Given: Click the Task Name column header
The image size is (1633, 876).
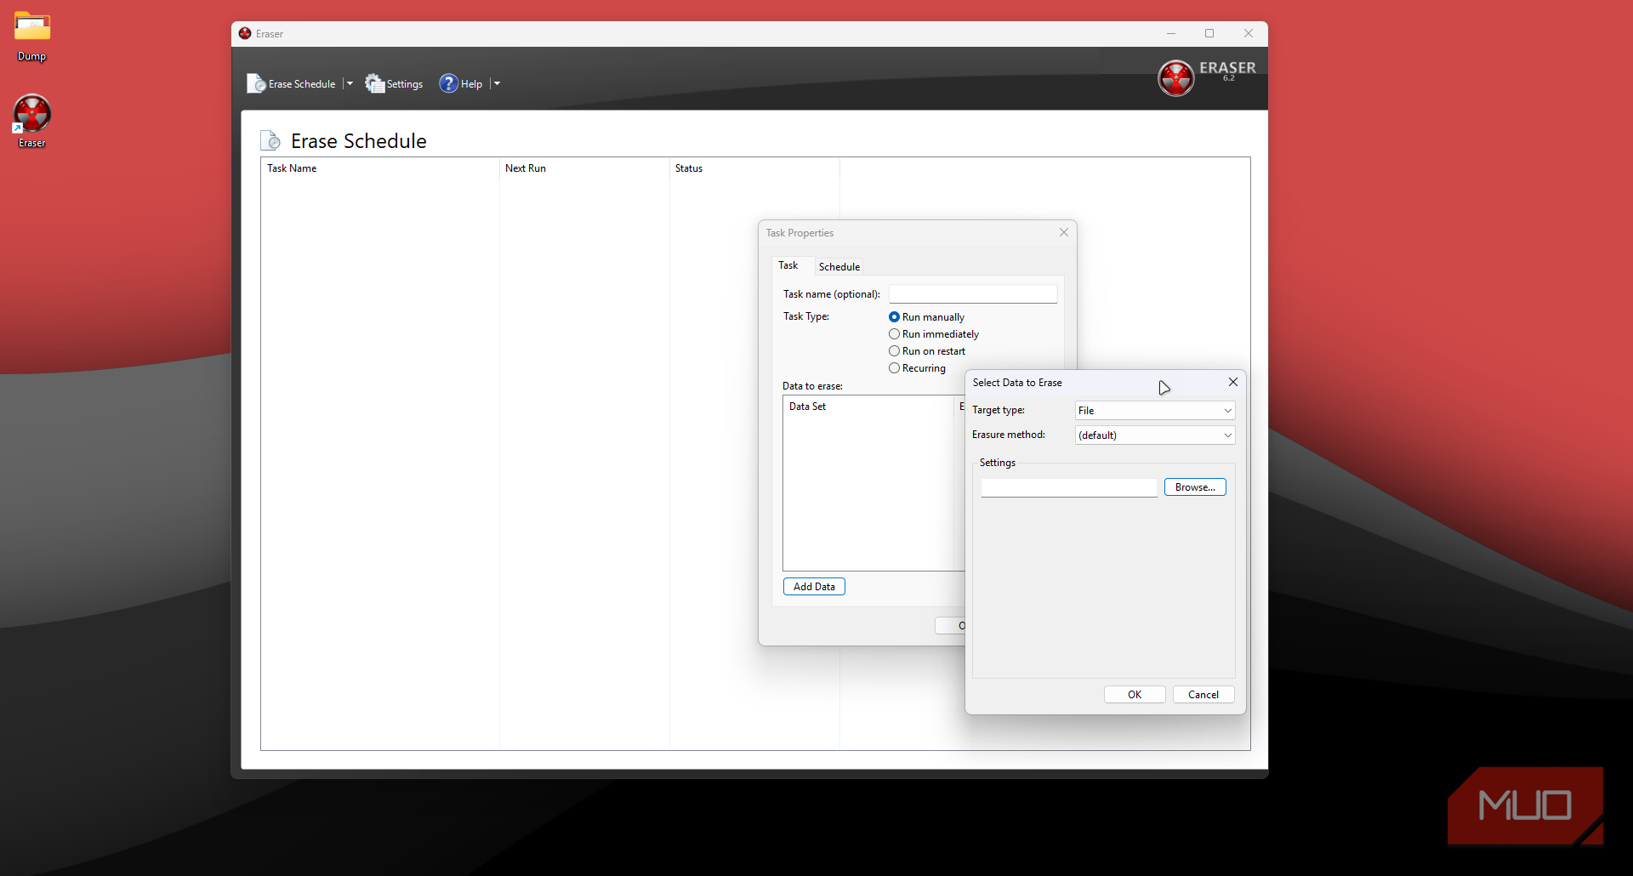Looking at the screenshot, I should pyautogui.click(x=380, y=168).
